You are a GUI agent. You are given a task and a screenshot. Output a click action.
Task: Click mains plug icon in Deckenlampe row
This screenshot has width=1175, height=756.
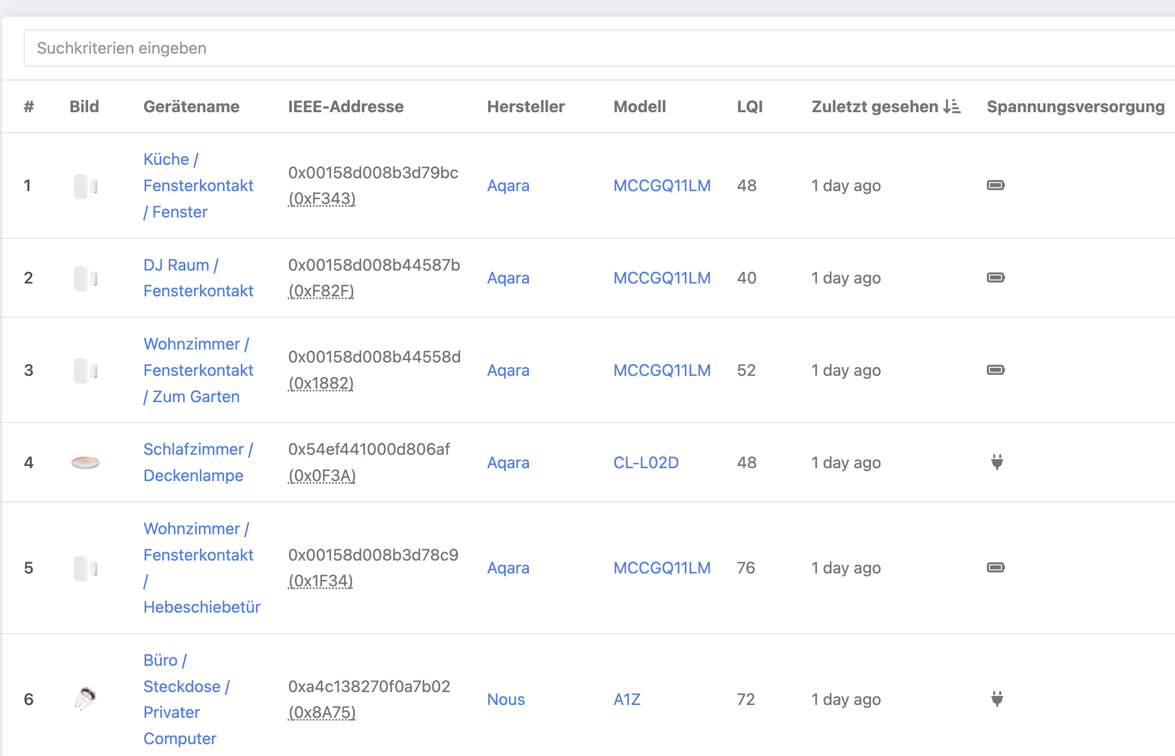click(x=997, y=462)
